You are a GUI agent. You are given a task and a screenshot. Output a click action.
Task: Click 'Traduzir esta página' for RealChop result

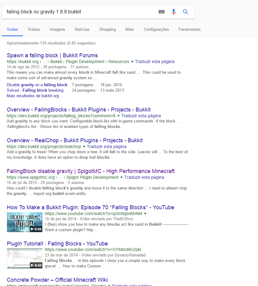(x=107, y=147)
